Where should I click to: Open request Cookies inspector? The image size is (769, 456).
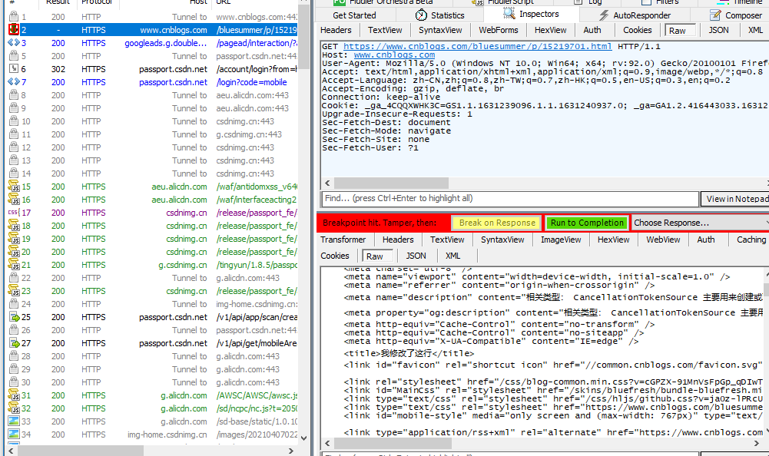coord(637,30)
